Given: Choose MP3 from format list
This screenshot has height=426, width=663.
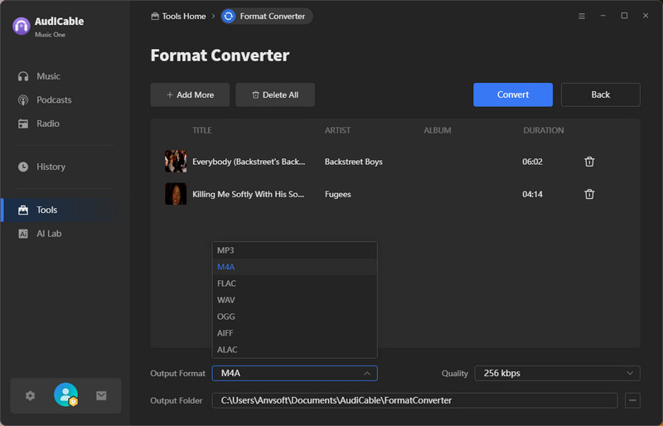Looking at the screenshot, I should 295,250.
